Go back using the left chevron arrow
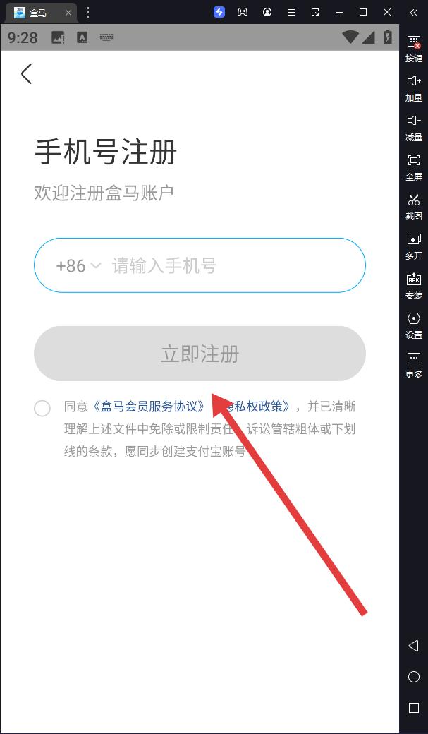The height and width of the screenshot is (734, 428). coord(27,74)
